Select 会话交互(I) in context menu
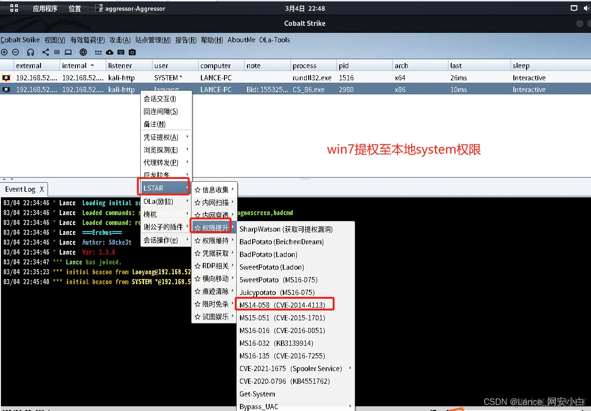This screenshot has height=411, width=591. (x=167, y=99)
